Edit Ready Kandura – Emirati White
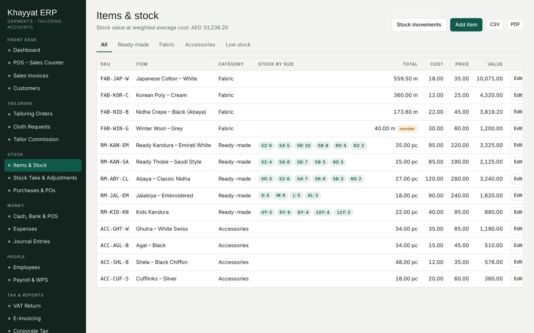This screenshot has height=333, width=534. pyautogui.click(x=518, y=145)
